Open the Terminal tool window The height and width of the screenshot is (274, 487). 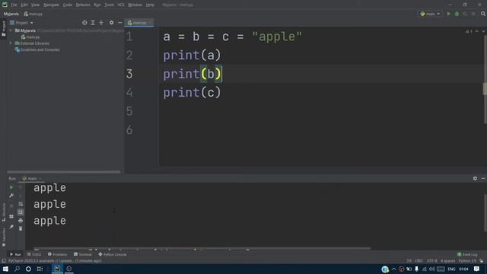coord(83,254)
